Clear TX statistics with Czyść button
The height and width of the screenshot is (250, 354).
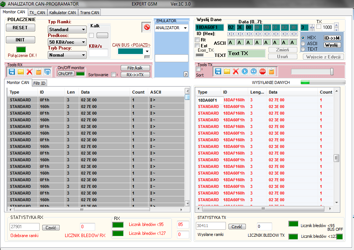pyautogui.click(x=237, y=227)
